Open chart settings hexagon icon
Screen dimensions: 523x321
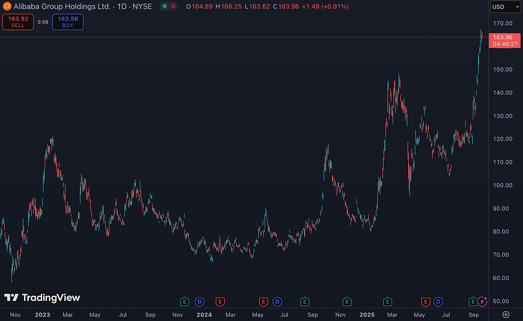[x=506, y=315]
